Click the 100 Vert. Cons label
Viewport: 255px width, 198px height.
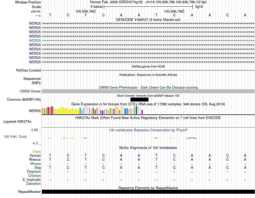(x=15, y=136)
